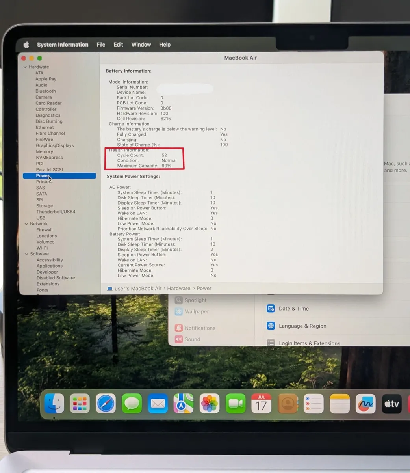The width and height of the screenshot is (410, 473).
Task: Click Power in the path bar
Action: click(x=204, y=289)
